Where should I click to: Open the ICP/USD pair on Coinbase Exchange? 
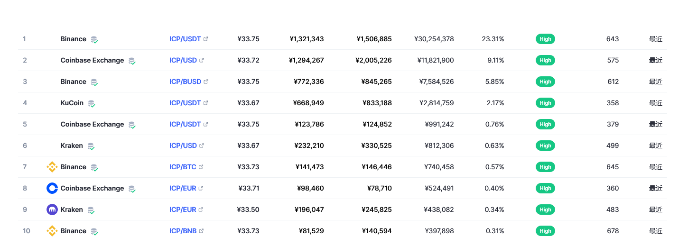183,60
